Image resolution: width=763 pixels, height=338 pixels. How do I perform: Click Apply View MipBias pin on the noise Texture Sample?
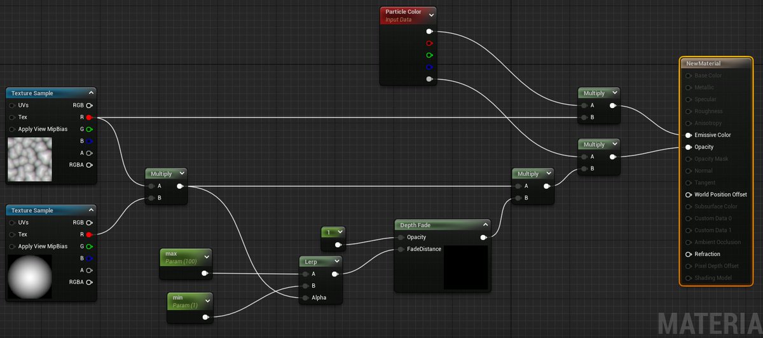click(12, 129)
